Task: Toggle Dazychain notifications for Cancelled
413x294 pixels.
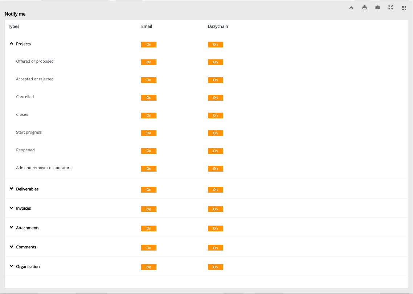Action: point(215,98)
